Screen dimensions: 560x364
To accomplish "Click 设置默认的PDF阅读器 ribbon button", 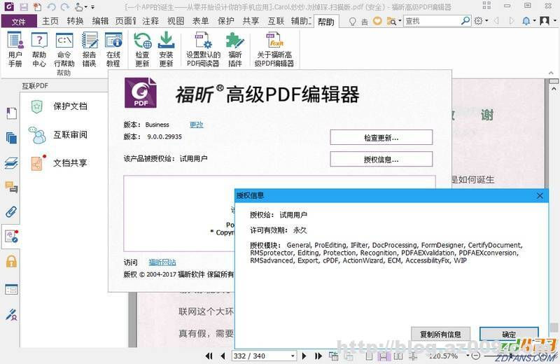I will point(203,49).
